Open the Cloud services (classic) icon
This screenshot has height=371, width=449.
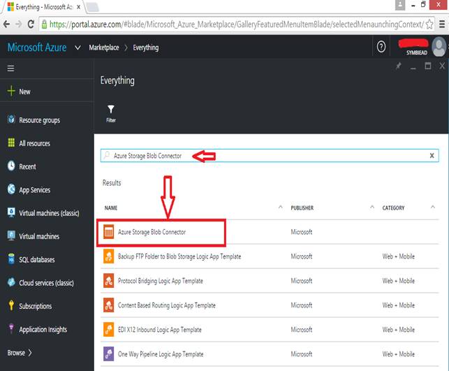11,282
